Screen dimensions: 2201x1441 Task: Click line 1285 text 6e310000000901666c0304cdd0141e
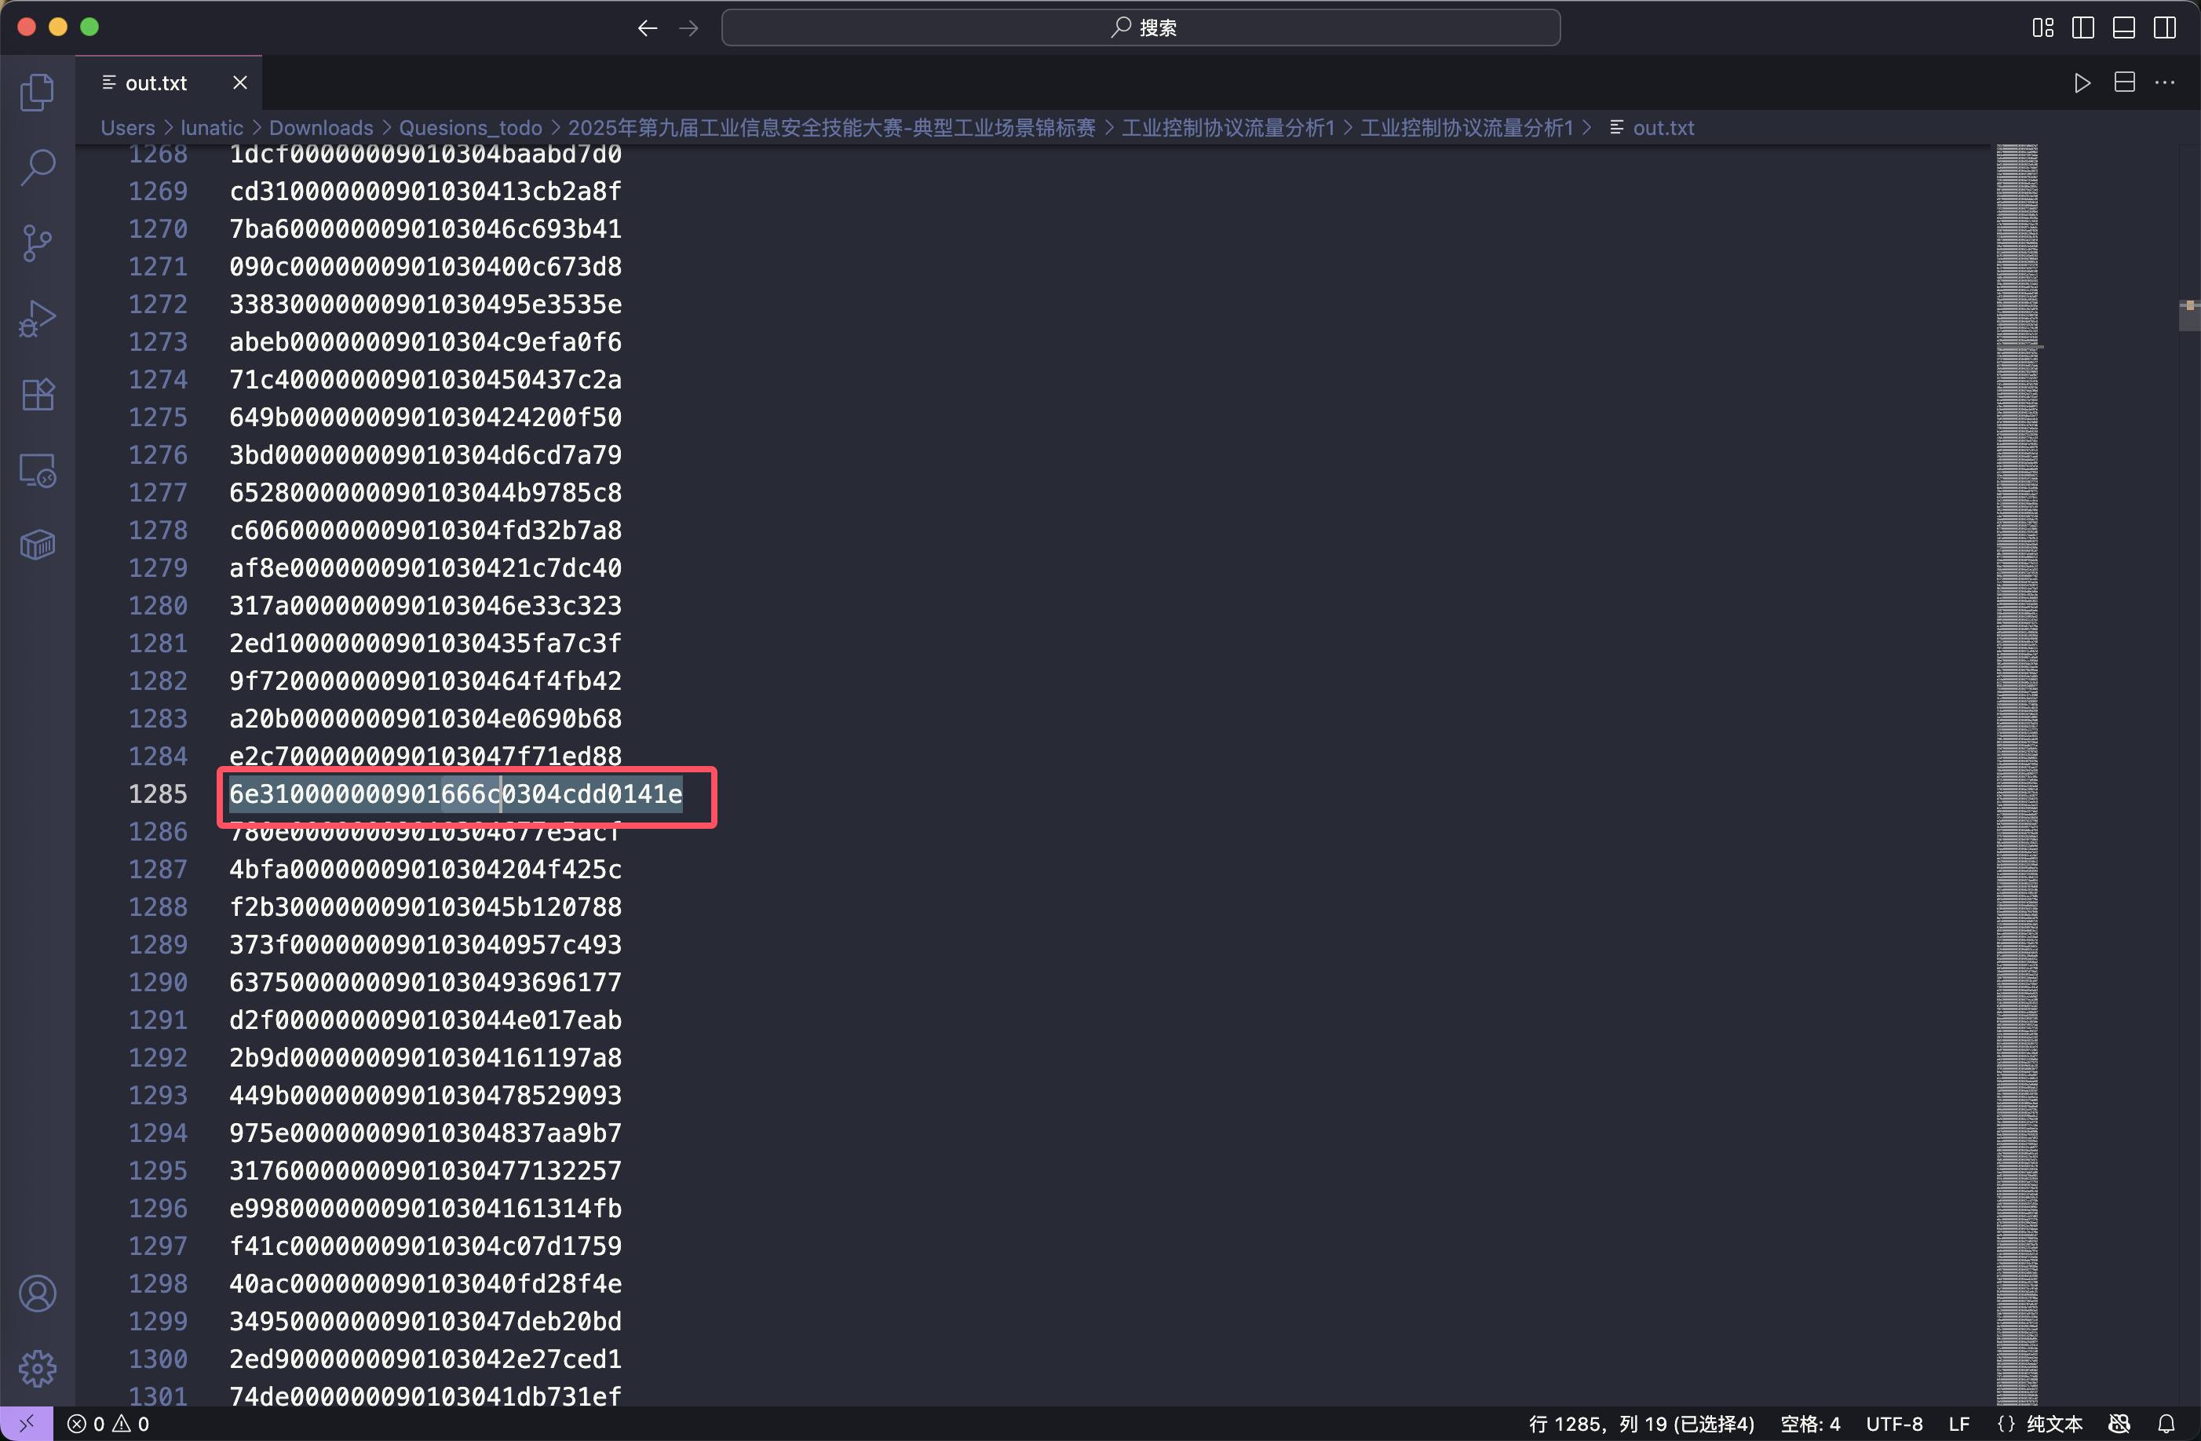(x=456, y=793)
